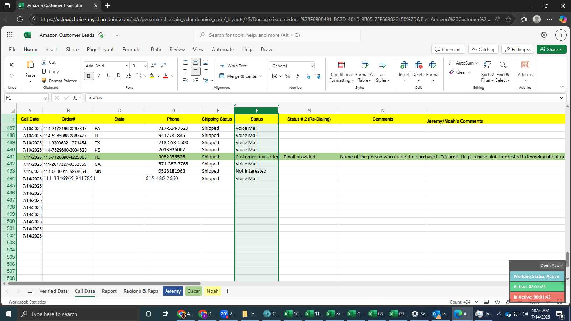Image resolution: width=571 pixels, height=321 pixels.
Task: Click the search box for tools and help
Action: 277,35
